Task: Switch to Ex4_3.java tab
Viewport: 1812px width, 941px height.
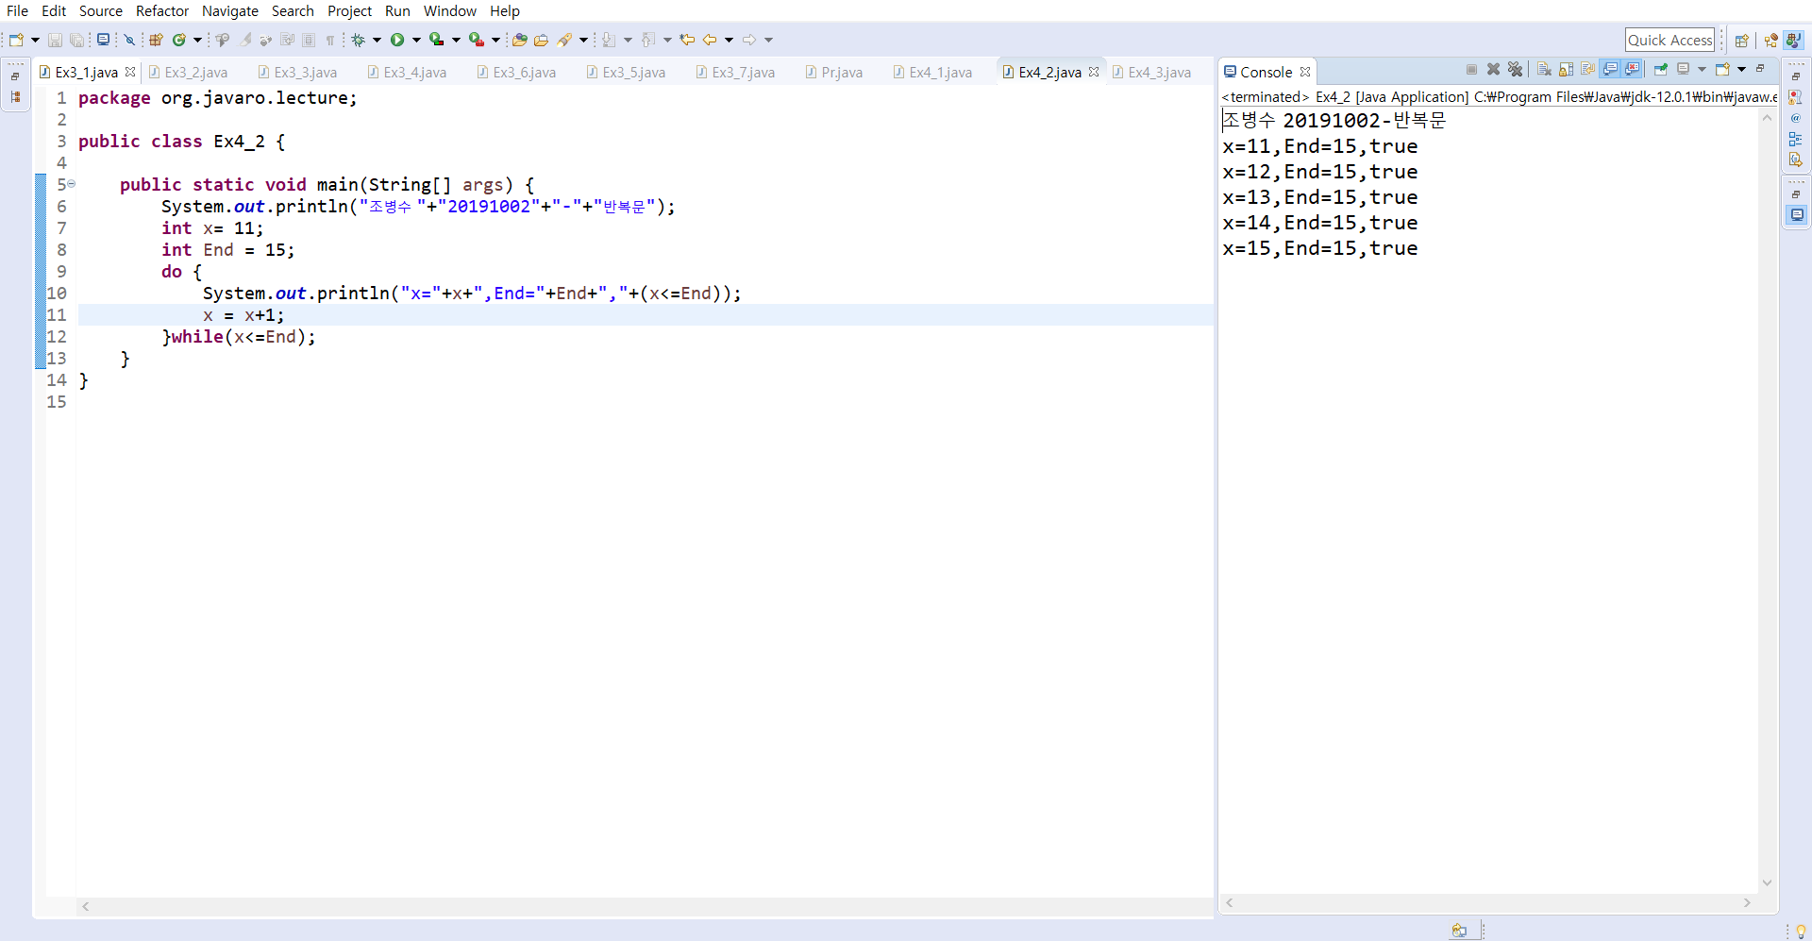Action: (x=1151, y=72)
